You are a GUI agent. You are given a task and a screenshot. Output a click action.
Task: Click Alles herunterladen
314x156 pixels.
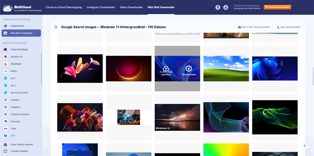click(288, 27)
